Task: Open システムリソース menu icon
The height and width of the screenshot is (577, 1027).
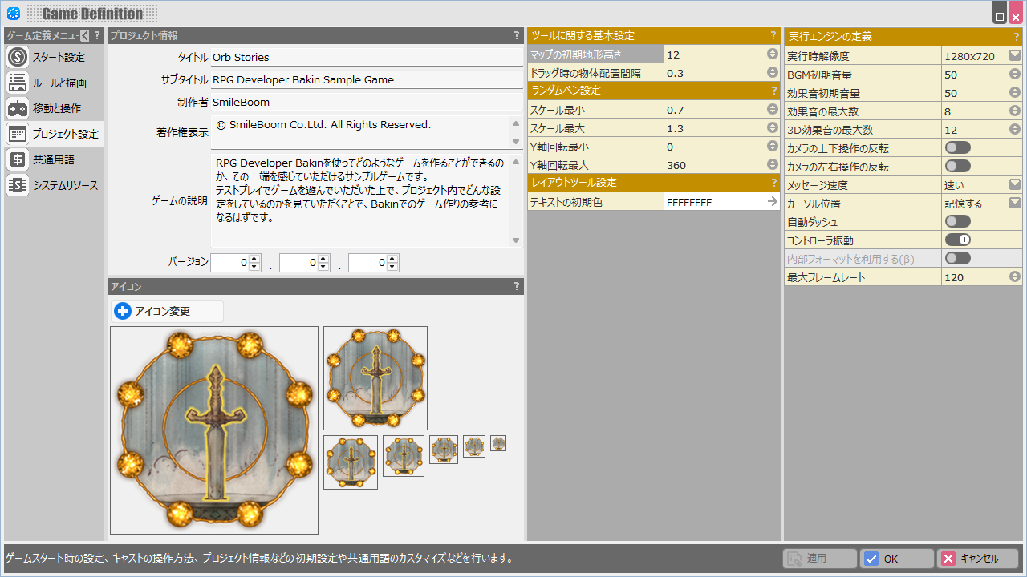Action: pyautogui.click(x=18, y=186)
